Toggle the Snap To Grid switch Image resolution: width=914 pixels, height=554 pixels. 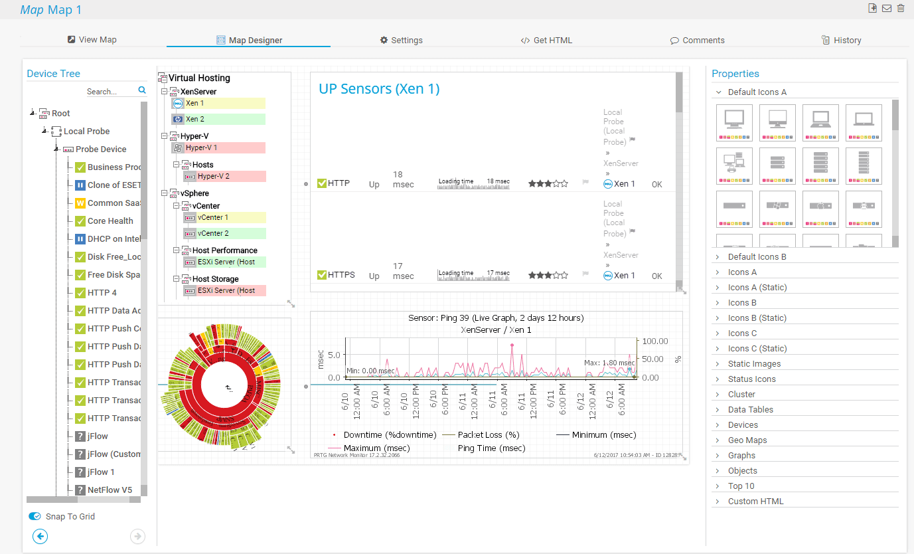coord(35,516)
